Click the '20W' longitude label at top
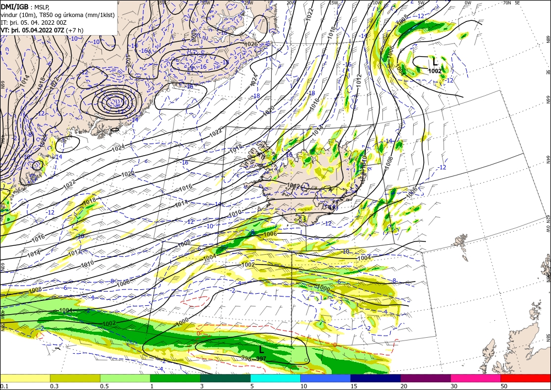The width and height of the screenshot is (551, 390). [290, 3]
